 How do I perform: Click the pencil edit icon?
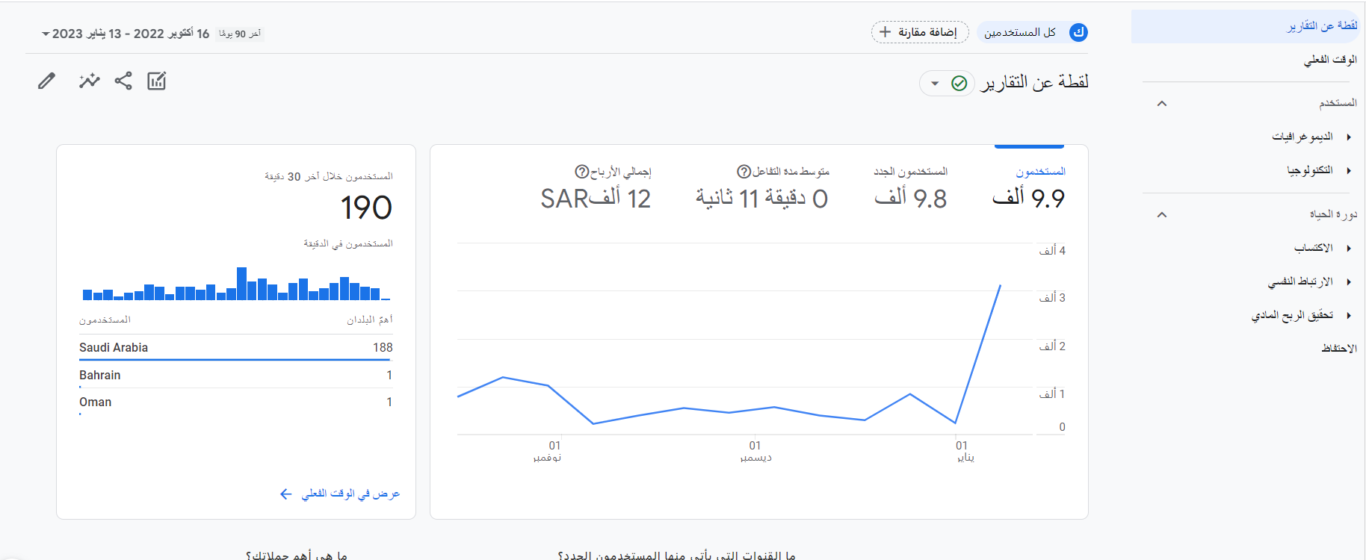coord(46,81)
